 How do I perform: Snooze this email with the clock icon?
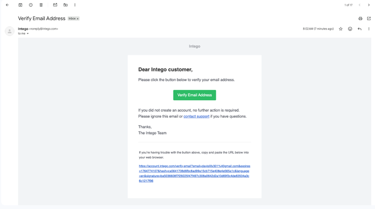click(x=31, y=5)
